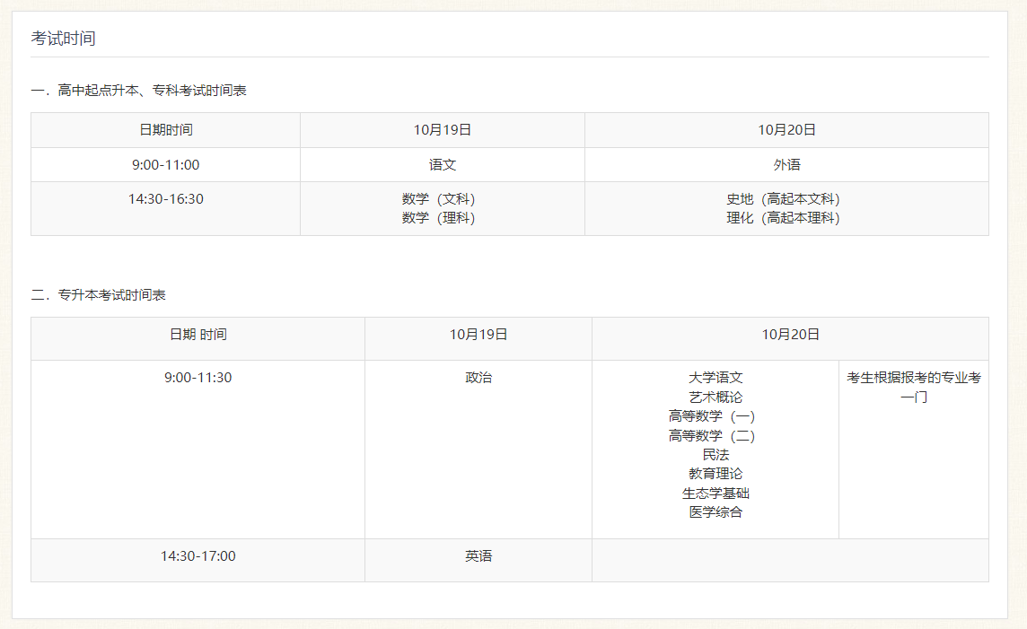Select the 14:30-16:30 time slot cell
1027x629 pixels.
point(165,199)
